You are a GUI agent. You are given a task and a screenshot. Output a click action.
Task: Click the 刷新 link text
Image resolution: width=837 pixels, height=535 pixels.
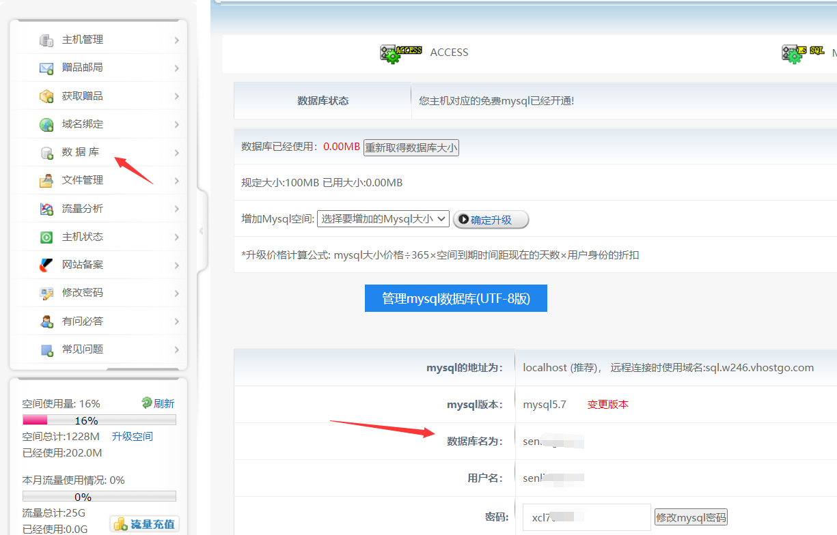pyautogui.click(x=164, y=403)
